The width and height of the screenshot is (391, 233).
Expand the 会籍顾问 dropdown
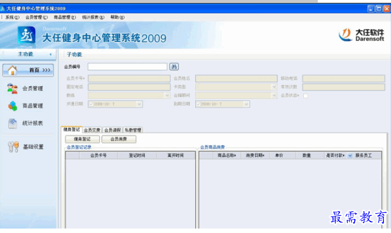coord(274,96)
